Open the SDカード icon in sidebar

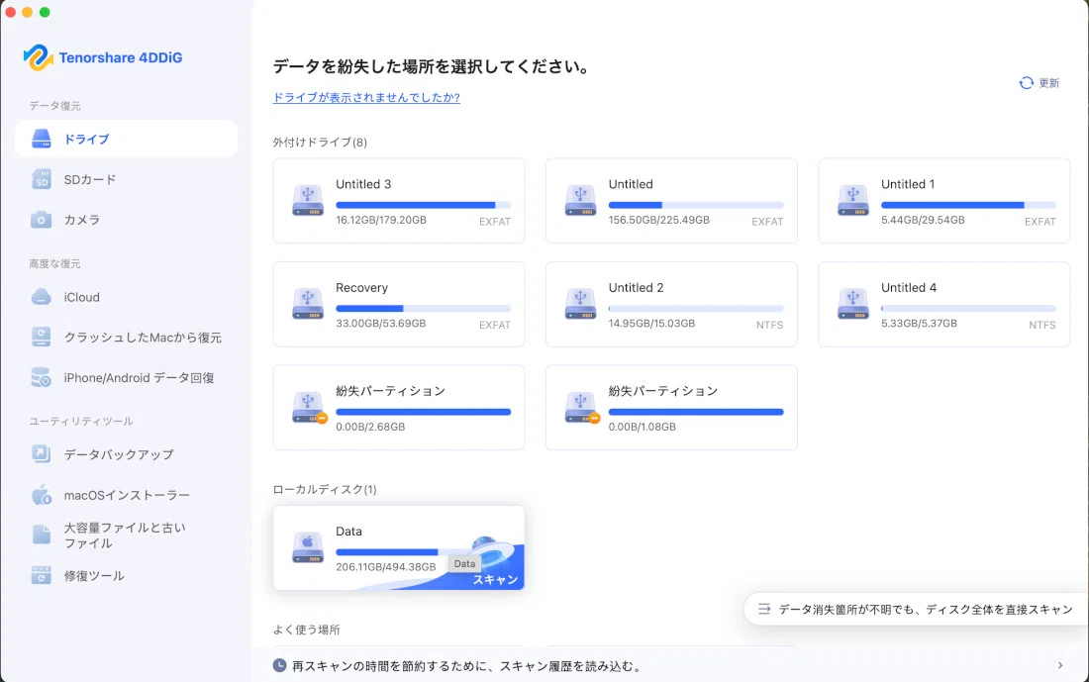click(42, 179)
